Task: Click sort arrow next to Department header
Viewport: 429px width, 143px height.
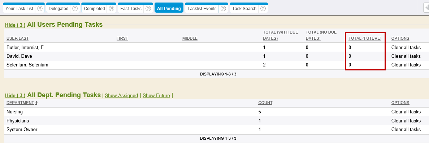Action: [x=36, y=103]
